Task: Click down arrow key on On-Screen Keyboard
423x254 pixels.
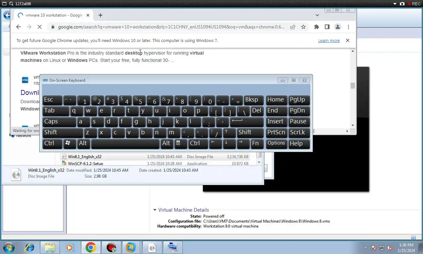Action: (229, 144)
